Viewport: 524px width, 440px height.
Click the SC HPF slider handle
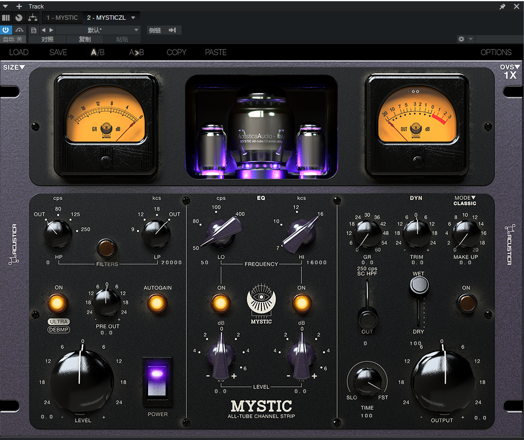[367, 317]
